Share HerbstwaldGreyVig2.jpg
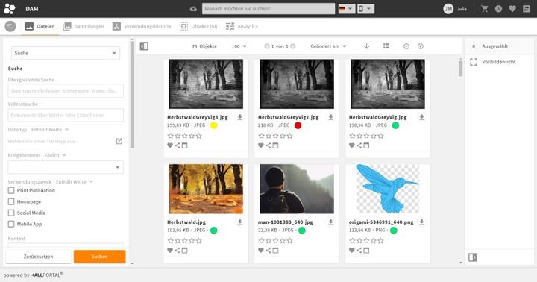 [x=268, y=145]
